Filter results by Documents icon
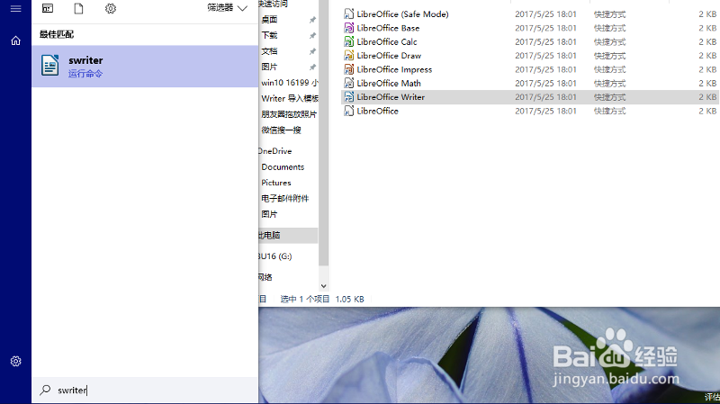720x404 pixels. point(79,8)
